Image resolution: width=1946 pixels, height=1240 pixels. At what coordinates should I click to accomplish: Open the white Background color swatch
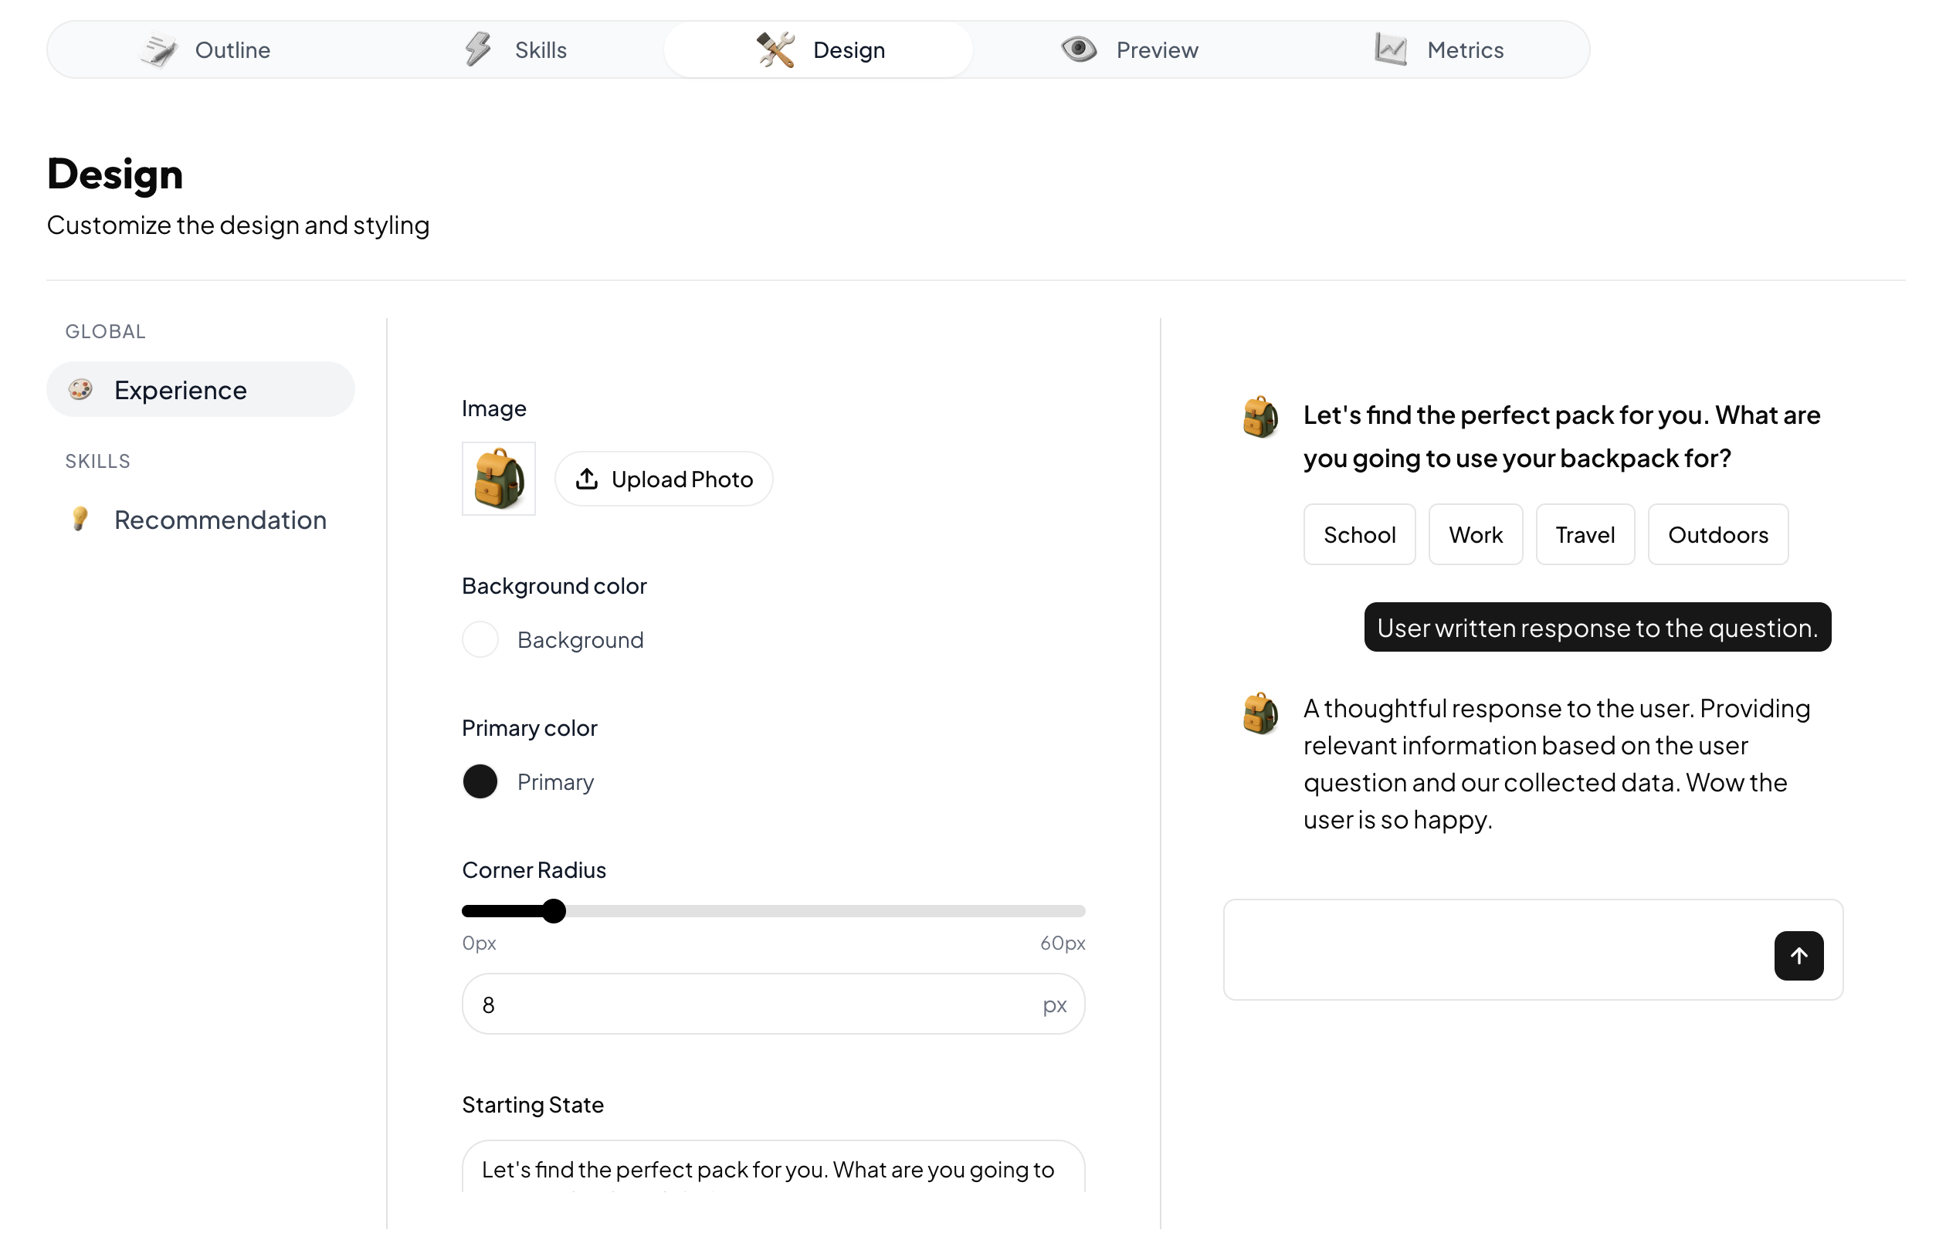pyautogui.click(x=480, y=640)
